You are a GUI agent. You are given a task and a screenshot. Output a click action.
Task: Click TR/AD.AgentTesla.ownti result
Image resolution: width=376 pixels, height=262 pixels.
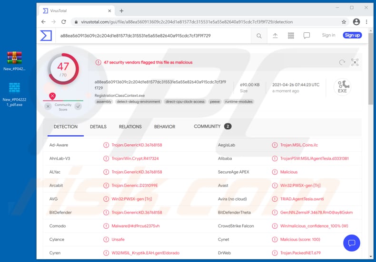point(302,199)
